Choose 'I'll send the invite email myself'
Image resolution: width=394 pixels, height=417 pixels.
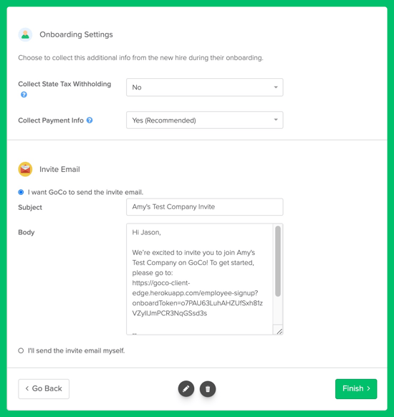21,350
